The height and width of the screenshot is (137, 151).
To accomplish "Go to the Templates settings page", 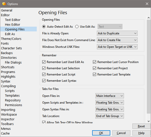I will [12, 95].
